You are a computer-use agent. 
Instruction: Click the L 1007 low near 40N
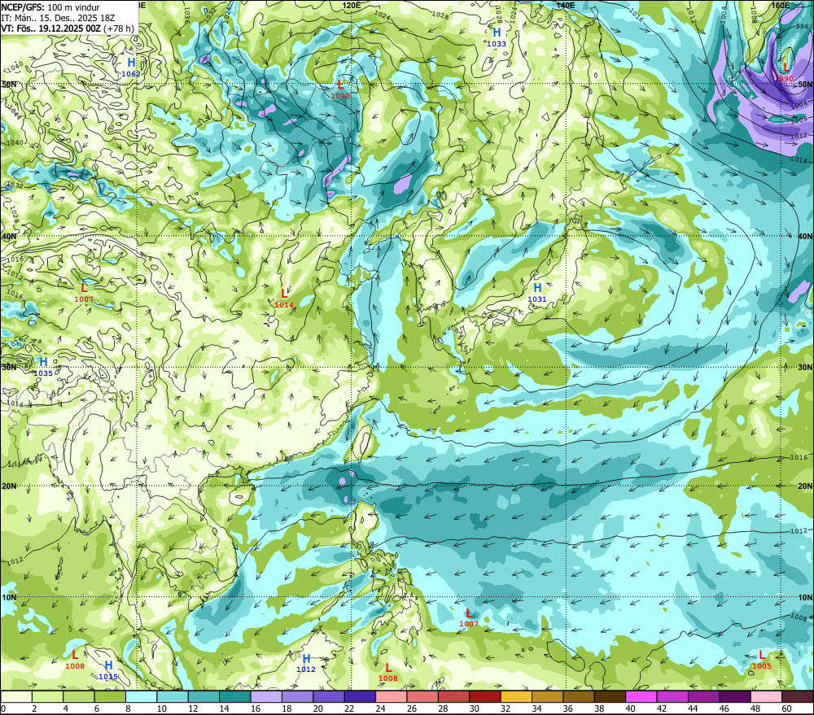point(84,293)
